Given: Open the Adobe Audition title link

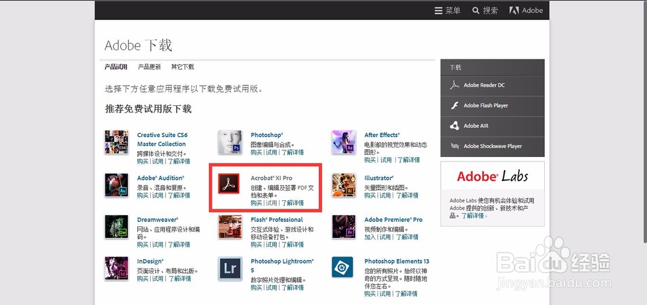Looking at the screenshot, I should [x=160, y=178].
